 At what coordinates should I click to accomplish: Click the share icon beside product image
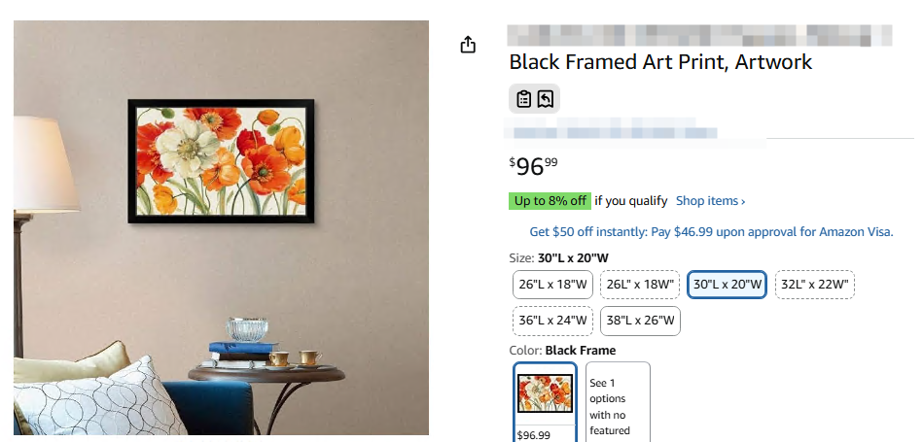[x=468, y=44]
